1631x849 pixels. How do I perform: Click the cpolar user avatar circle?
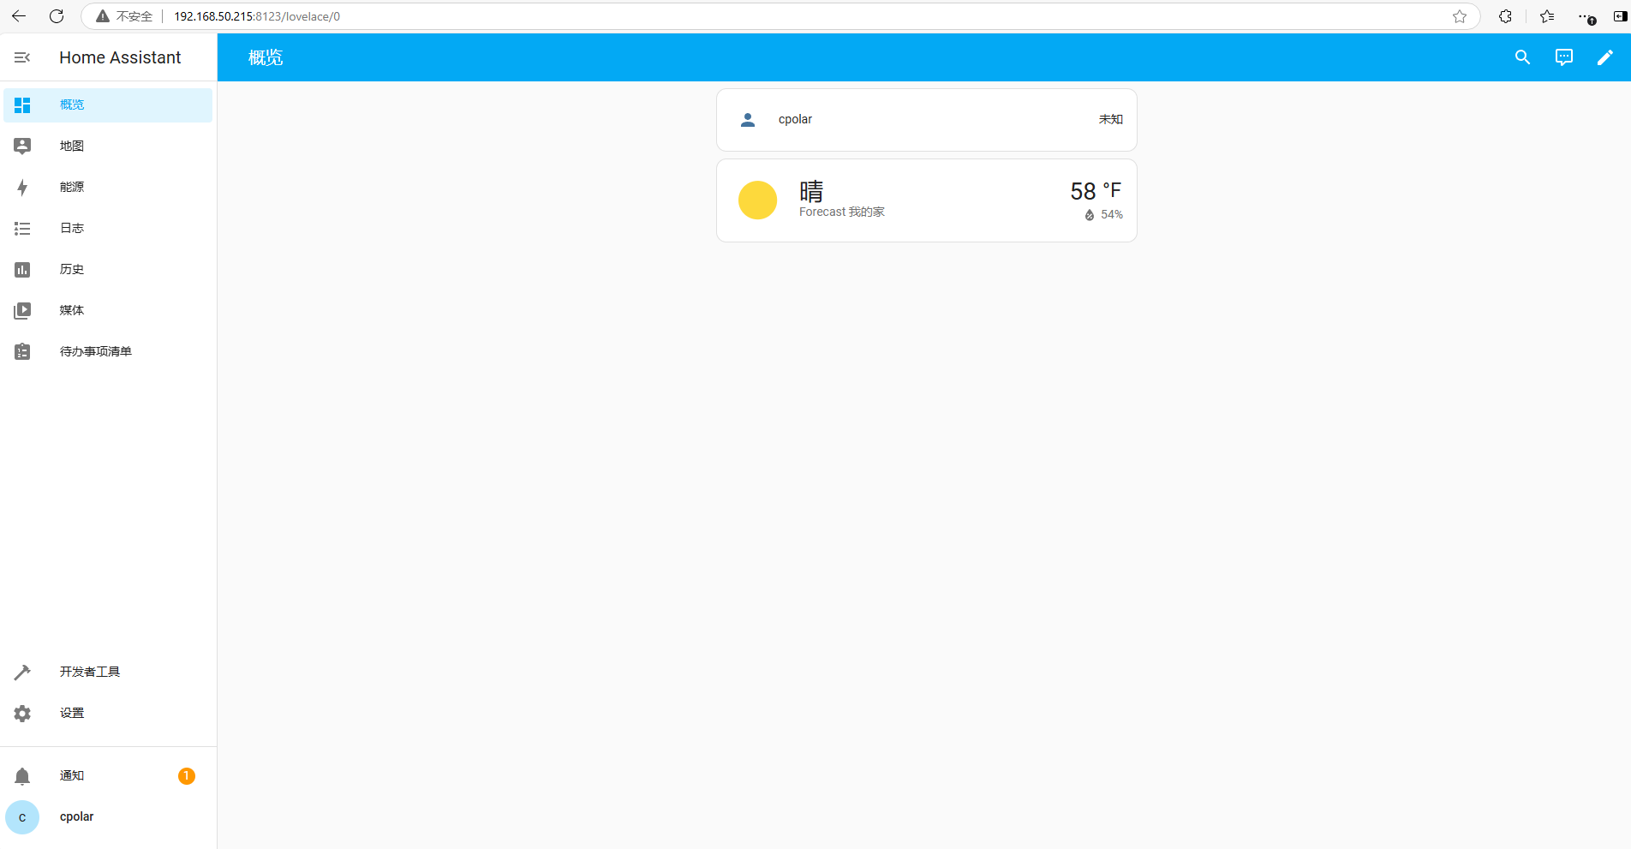pyautogui.click(x=22, y=817)
